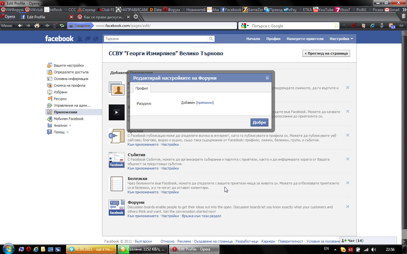Click Връзка към този раздел link
This screenshot has height=254, width=407.
coord(202,216)
